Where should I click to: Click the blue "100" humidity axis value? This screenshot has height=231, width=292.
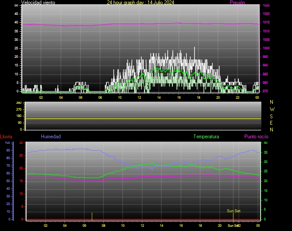tap(7, 143)
